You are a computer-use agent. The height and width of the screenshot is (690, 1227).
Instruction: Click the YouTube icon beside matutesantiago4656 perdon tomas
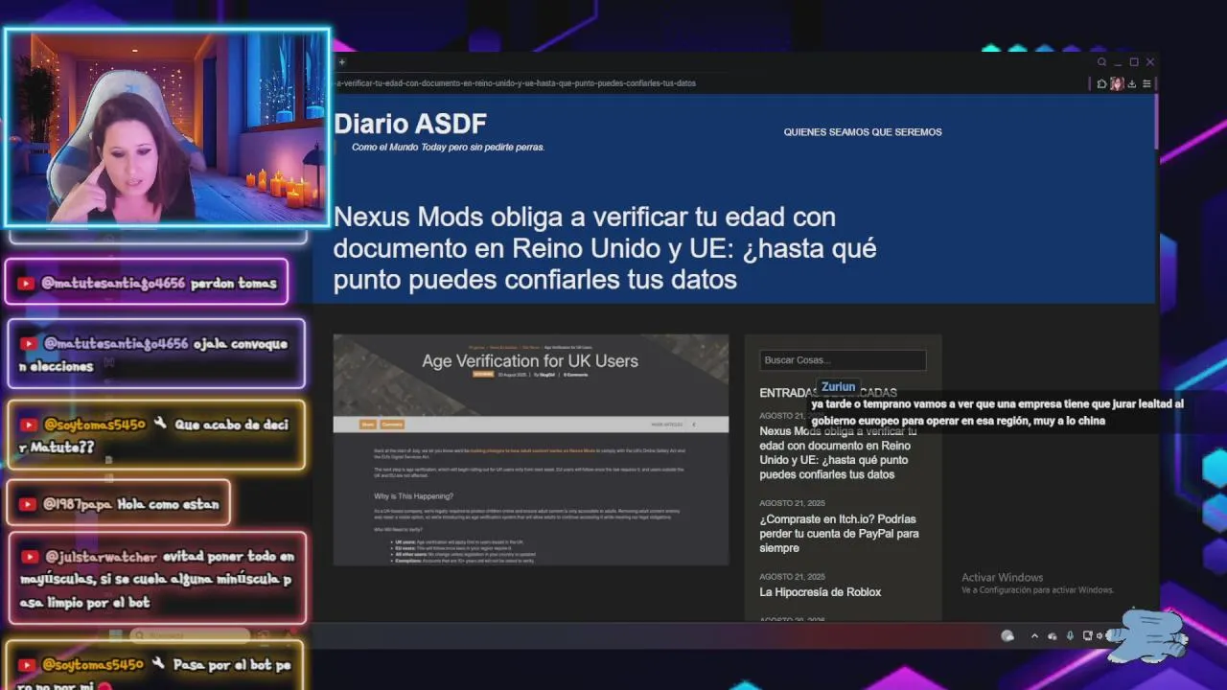[28, 284]
